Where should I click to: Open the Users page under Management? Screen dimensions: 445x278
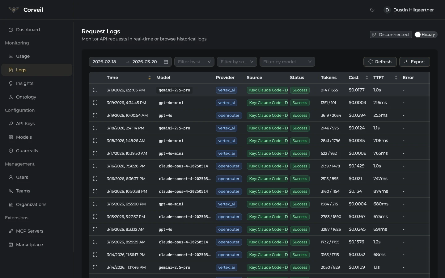[22, 177]
